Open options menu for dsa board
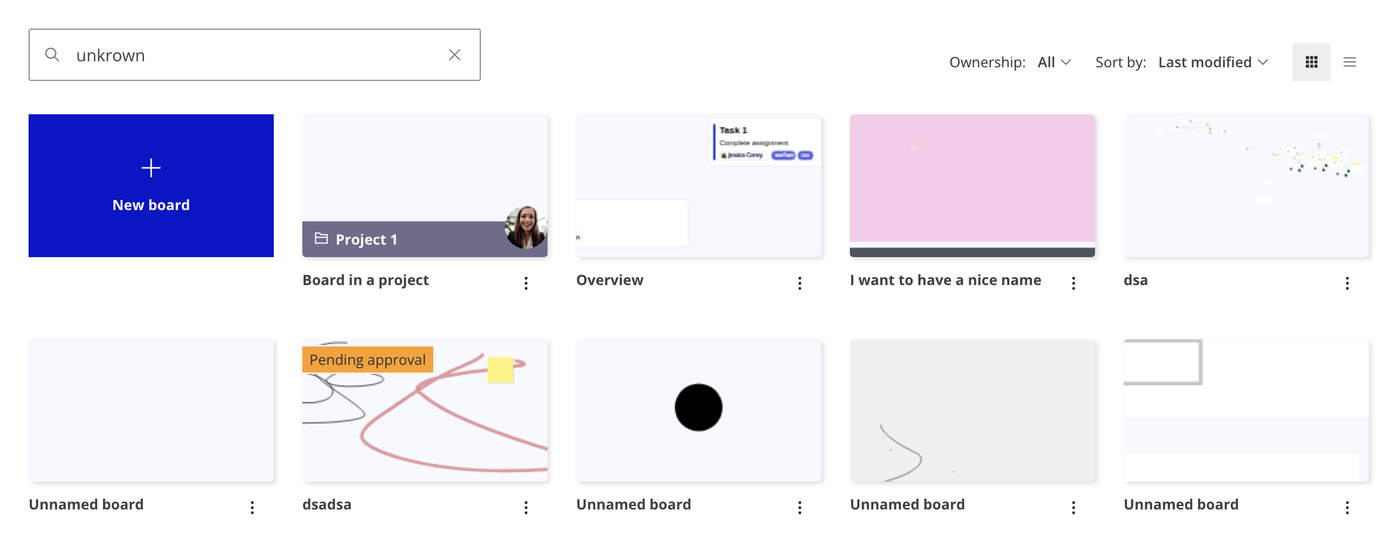Image resolution: width=1395 pixels, height=544 pixels. coord(1347,283)
